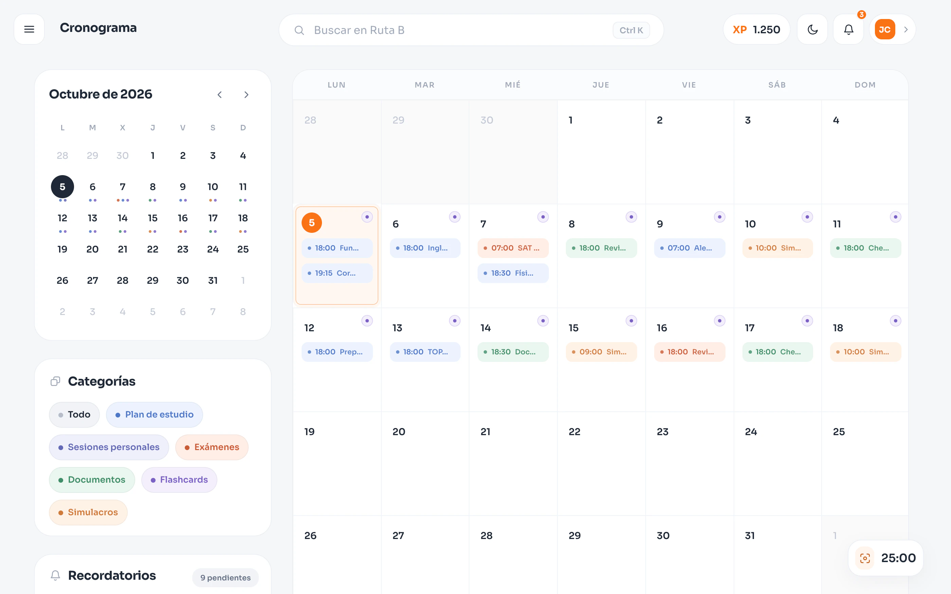Toggle Plan de estudio filter
Viewport: 951px width, 594px height.
[155, 414]
